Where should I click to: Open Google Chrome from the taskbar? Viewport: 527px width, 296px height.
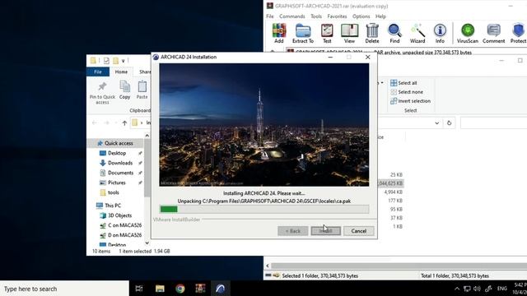(x=180, y=289)
